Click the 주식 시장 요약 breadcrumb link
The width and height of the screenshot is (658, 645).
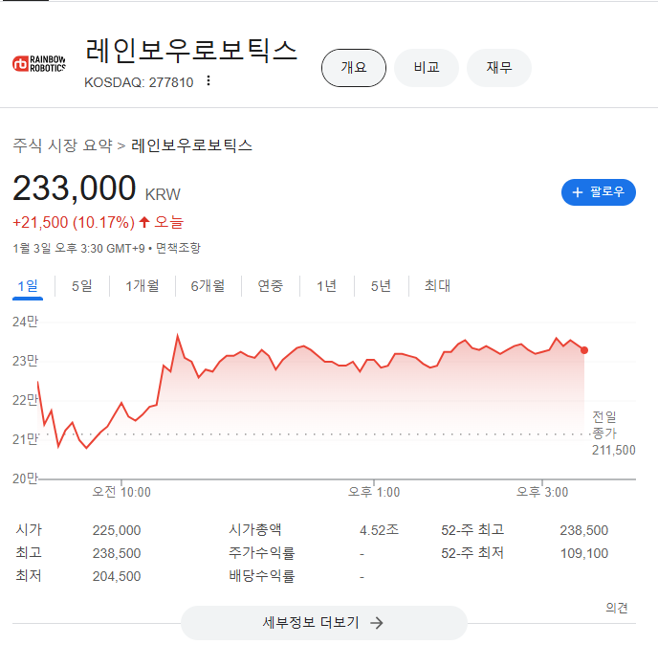(x=62, y=145)
